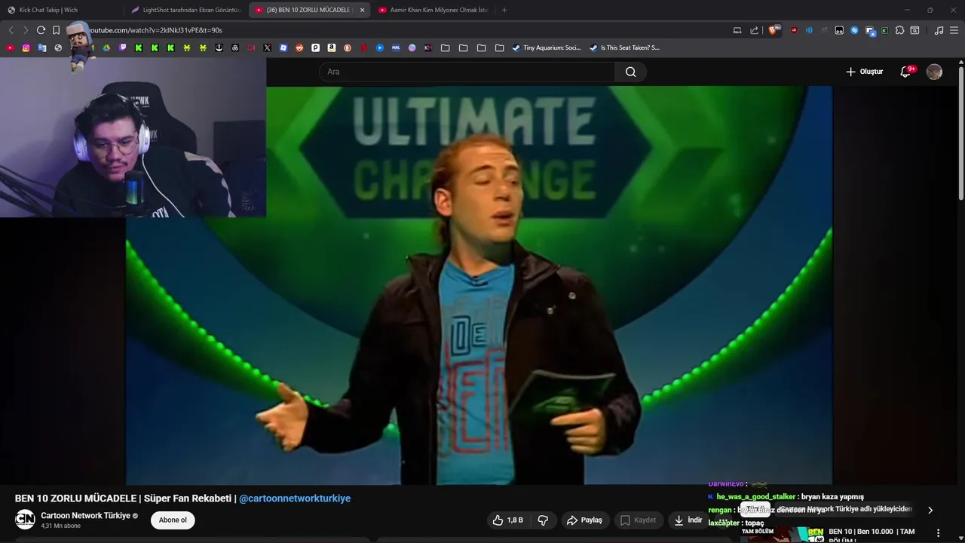Open the Google Drive bookmark icon
This screenshot has height=543, width=965.
[106, 48]
